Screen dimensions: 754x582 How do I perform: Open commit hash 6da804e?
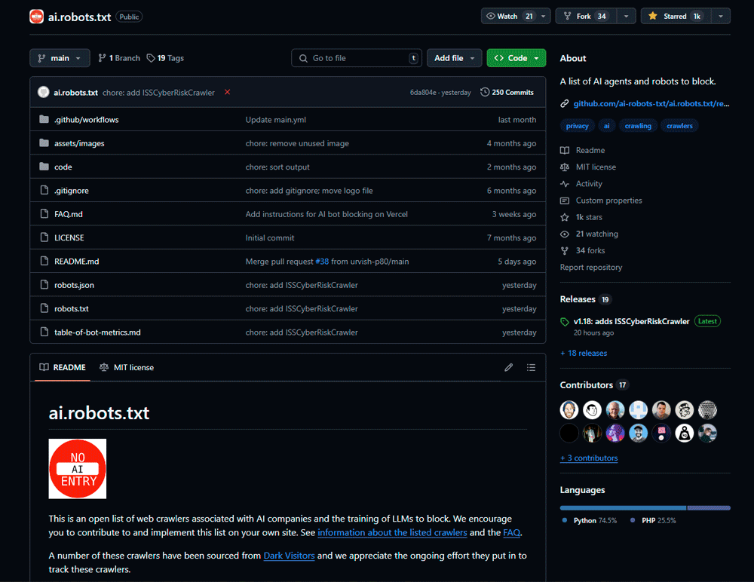(423, 92)
